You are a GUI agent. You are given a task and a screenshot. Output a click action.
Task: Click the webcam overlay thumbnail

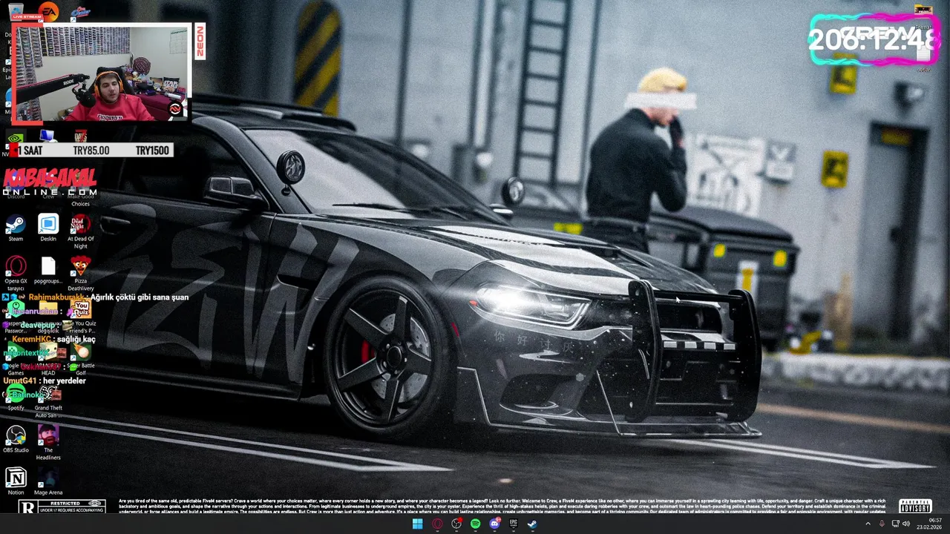(101, 73)
